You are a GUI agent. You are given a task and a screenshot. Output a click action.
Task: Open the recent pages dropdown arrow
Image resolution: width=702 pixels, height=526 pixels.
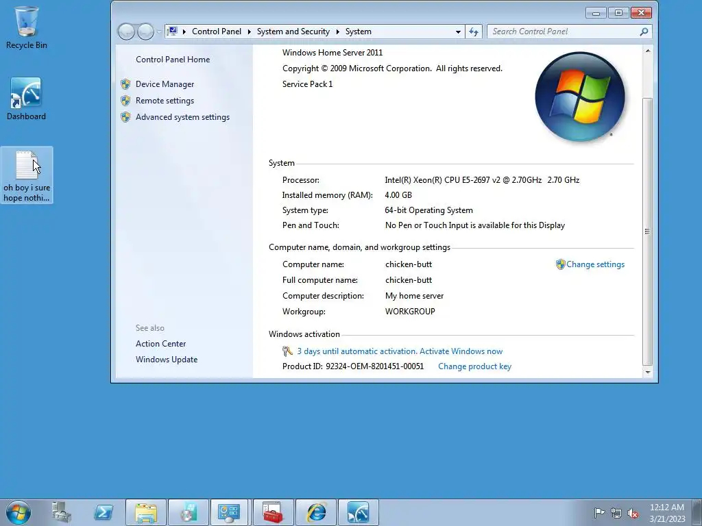tap(159, 32)
